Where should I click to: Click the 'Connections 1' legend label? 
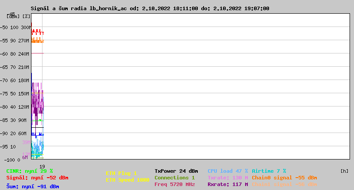174,178
